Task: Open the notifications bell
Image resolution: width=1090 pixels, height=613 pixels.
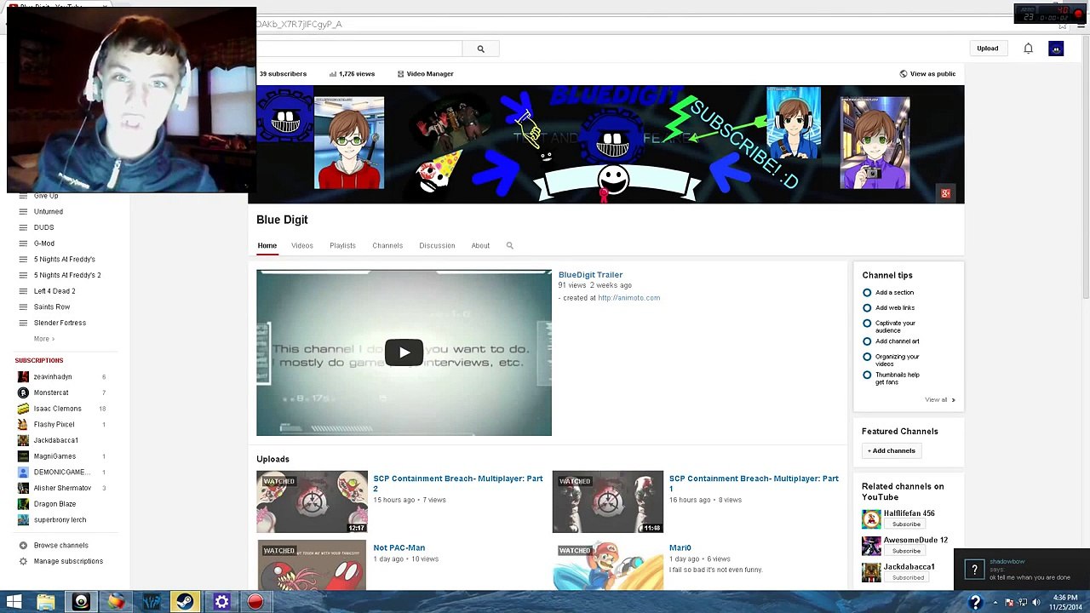Action: tap(1028, 49)
